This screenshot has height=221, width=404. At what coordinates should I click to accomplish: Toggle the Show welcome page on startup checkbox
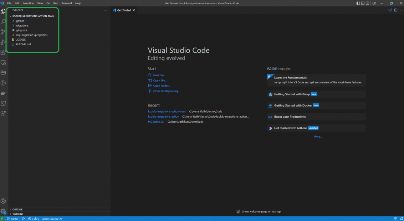(238, 211)
